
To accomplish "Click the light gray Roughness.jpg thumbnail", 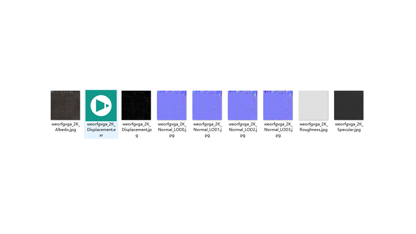I will pyautogui.click(x=313, y=105).
